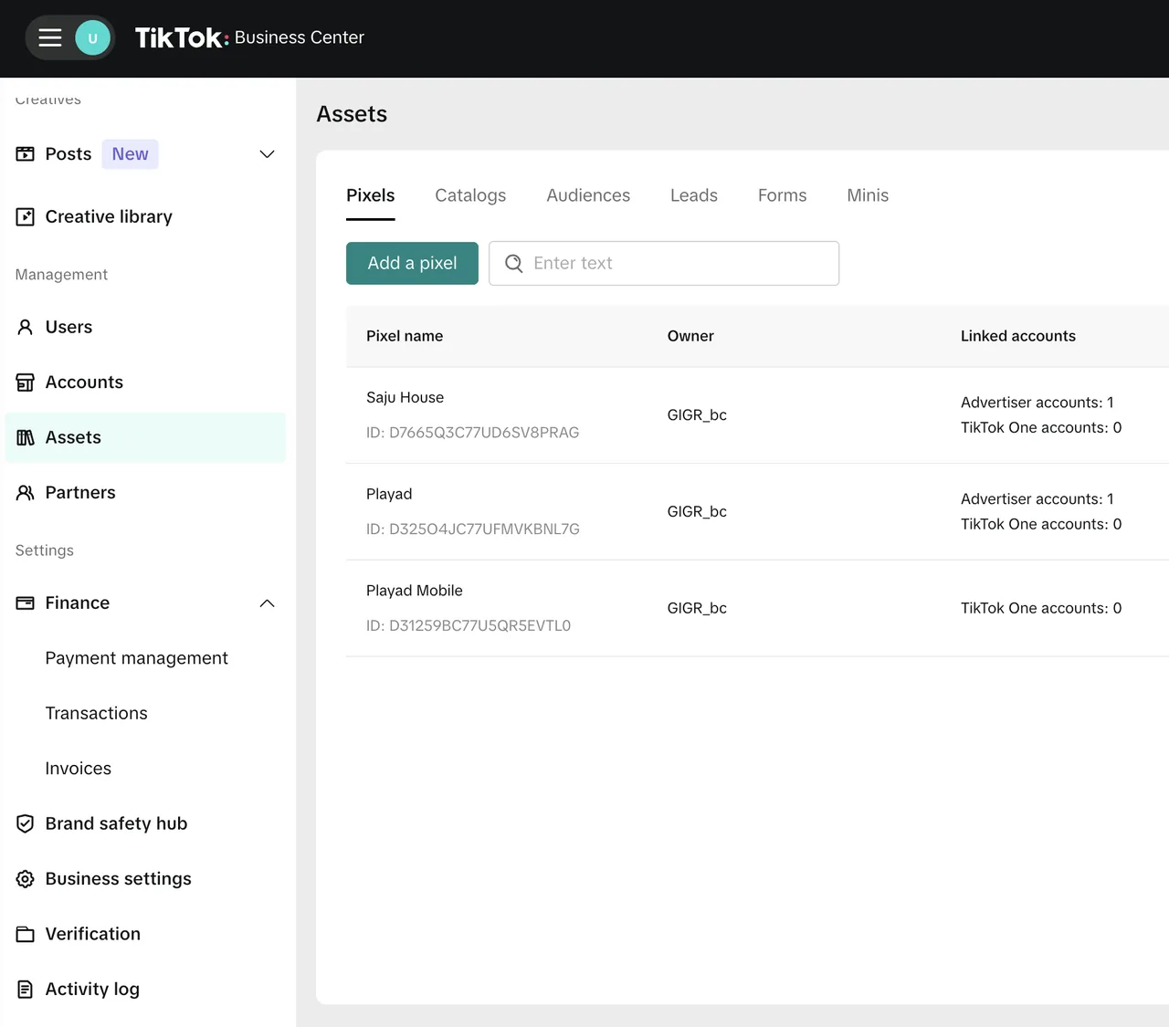
Task: Click the Verification folder icon
Action: [26, 934]
